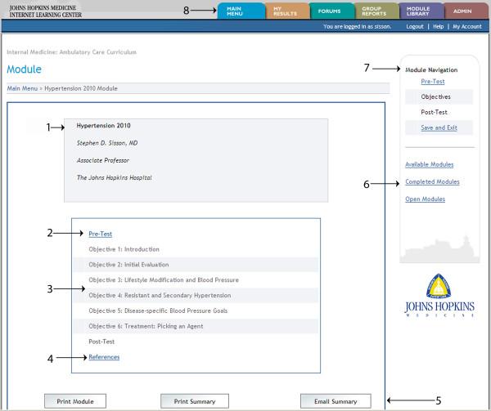
Task: Click the Hypertension 2010 module title
Action: tap(104, 126)
